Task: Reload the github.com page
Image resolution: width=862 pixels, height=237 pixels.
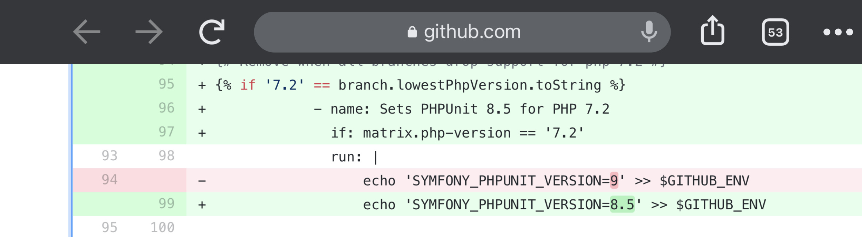Action: [212, 32]
